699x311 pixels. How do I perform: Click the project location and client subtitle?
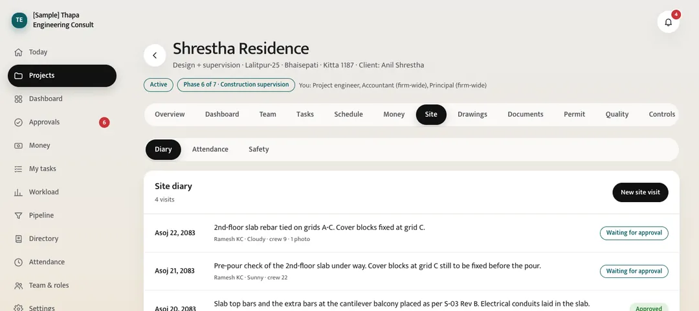pyautogui.click(x=298, y=65)
